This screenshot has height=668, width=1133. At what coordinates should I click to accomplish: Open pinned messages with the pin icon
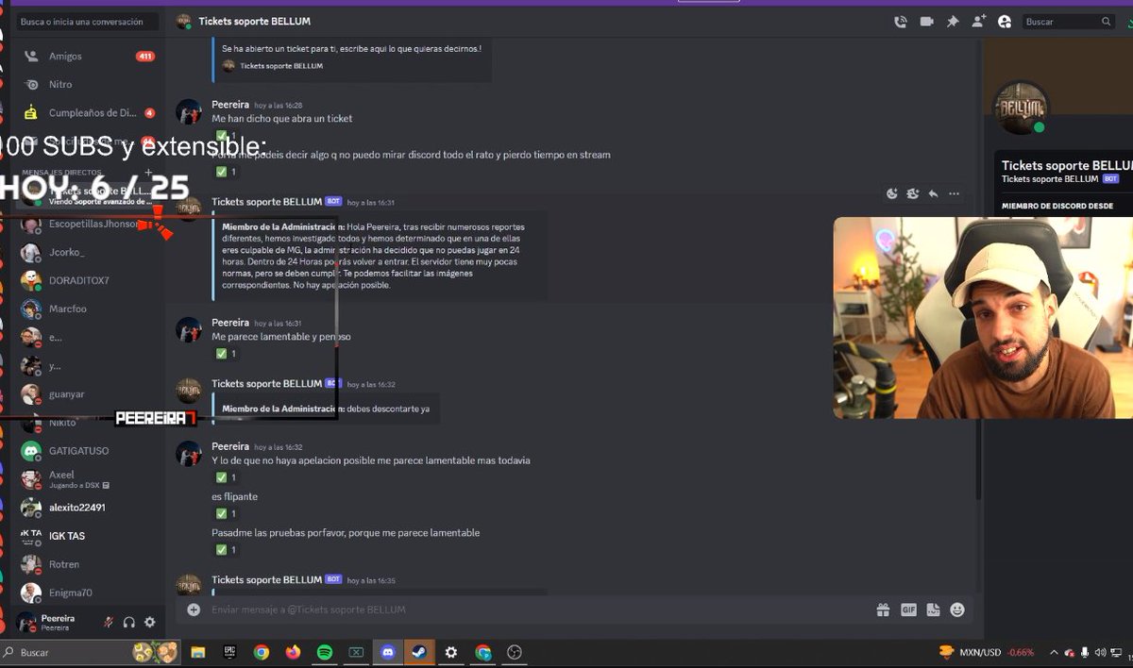[953, 22]
